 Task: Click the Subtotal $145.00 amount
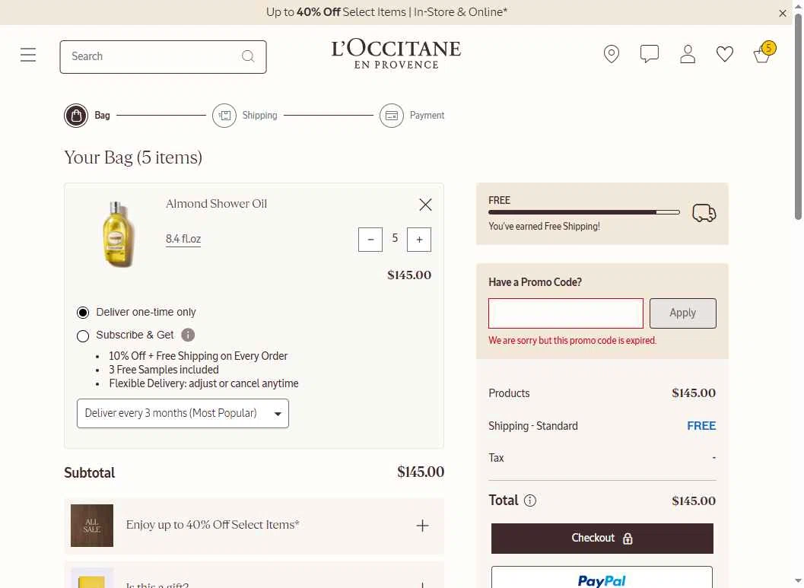coord(421,472)
